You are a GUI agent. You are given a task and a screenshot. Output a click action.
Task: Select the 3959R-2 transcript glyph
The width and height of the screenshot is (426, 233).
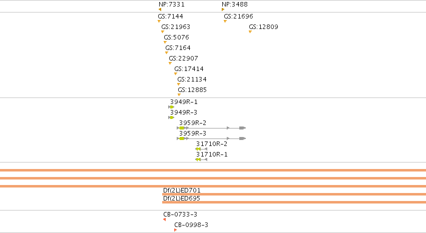pos(211,128)
